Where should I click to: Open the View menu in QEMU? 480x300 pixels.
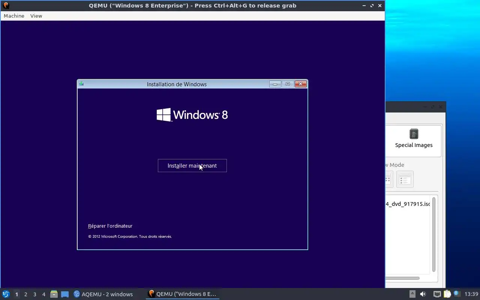36,16
